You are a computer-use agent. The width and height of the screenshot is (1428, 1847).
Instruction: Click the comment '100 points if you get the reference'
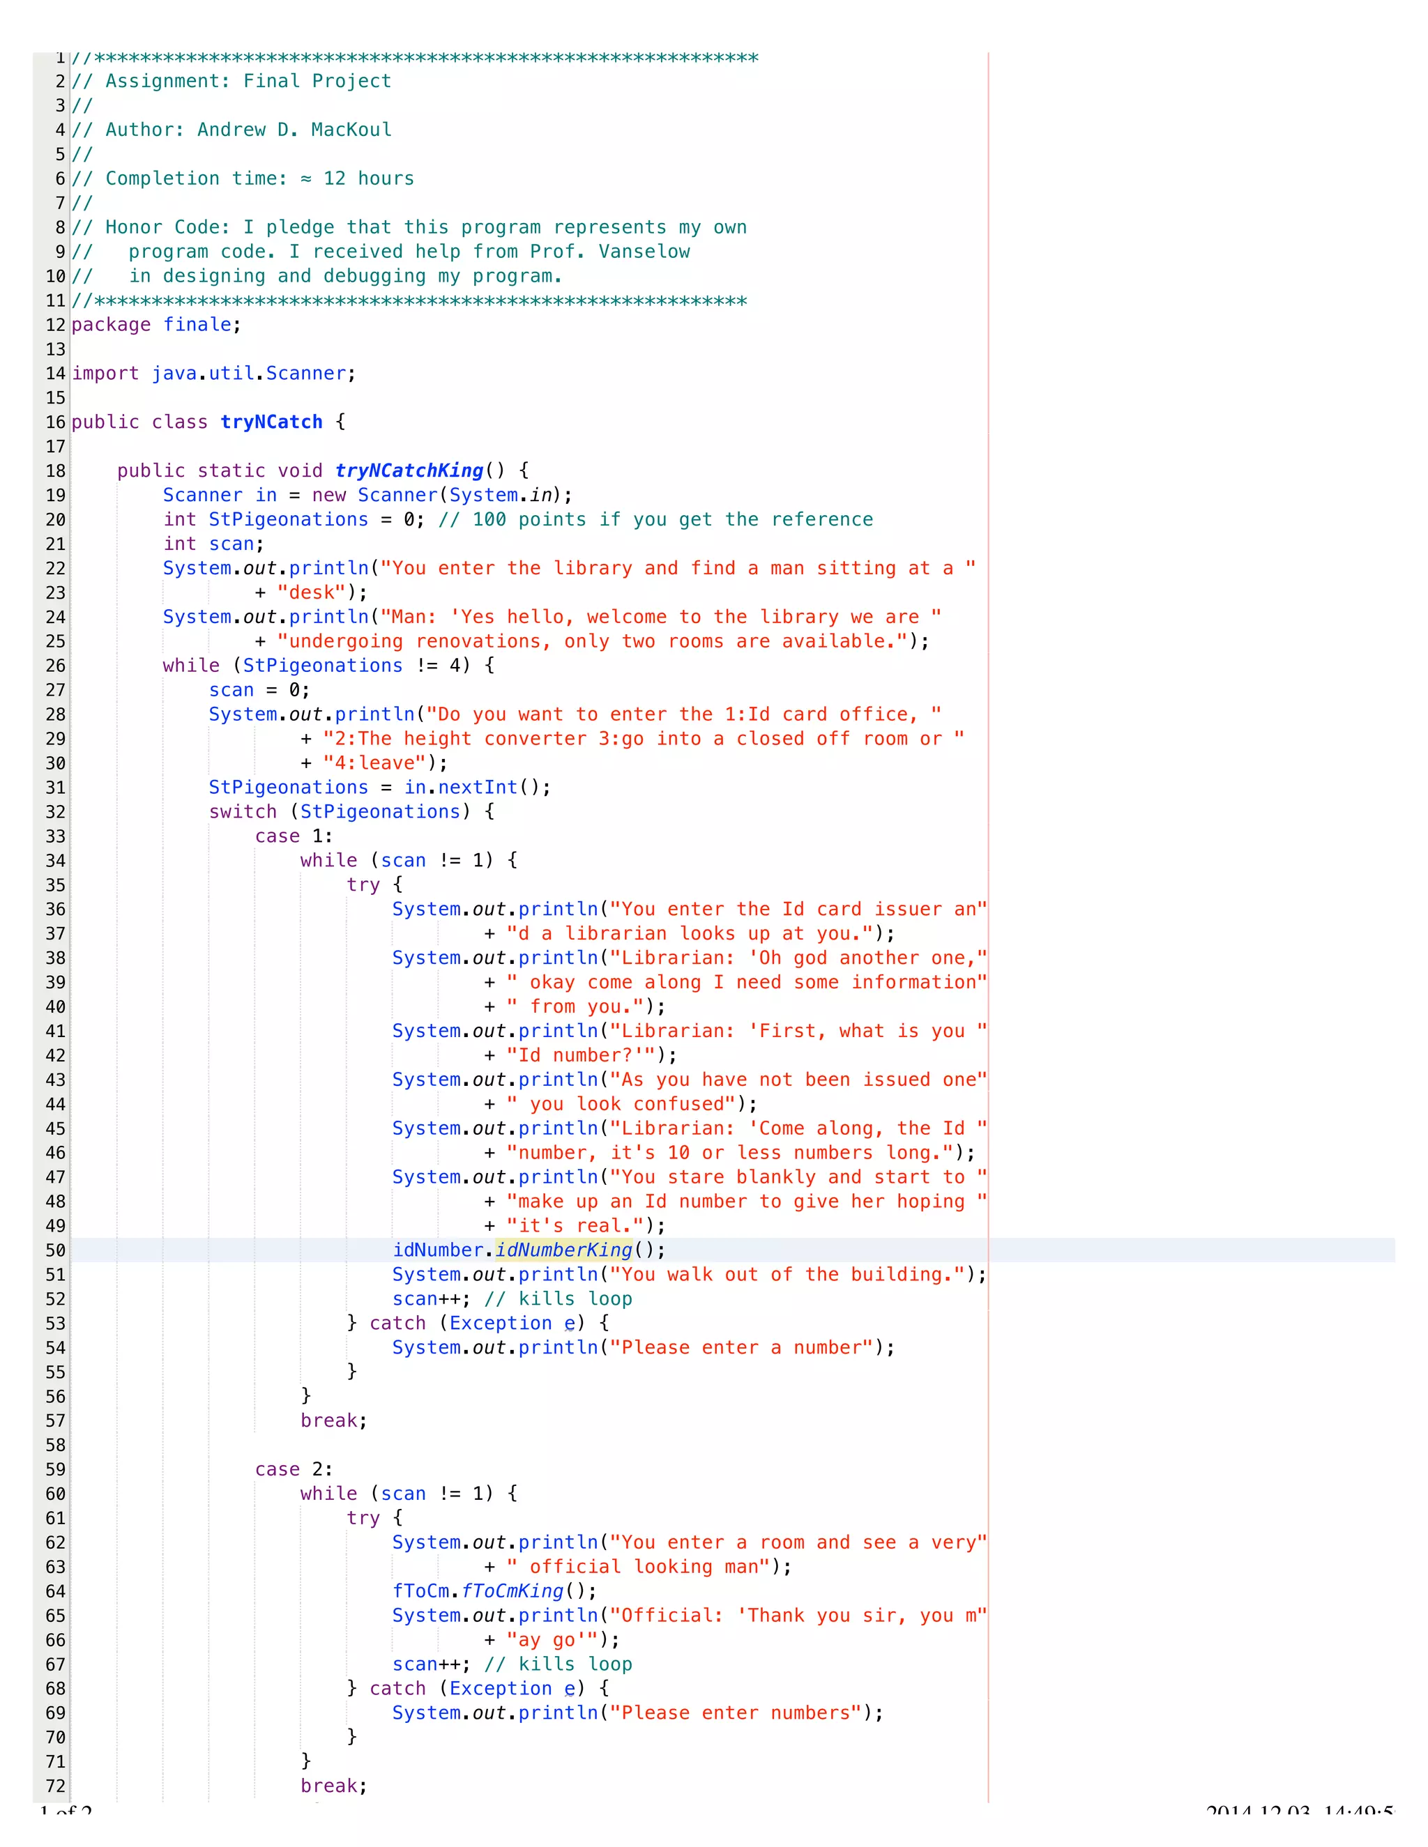[x=656, y=519]
